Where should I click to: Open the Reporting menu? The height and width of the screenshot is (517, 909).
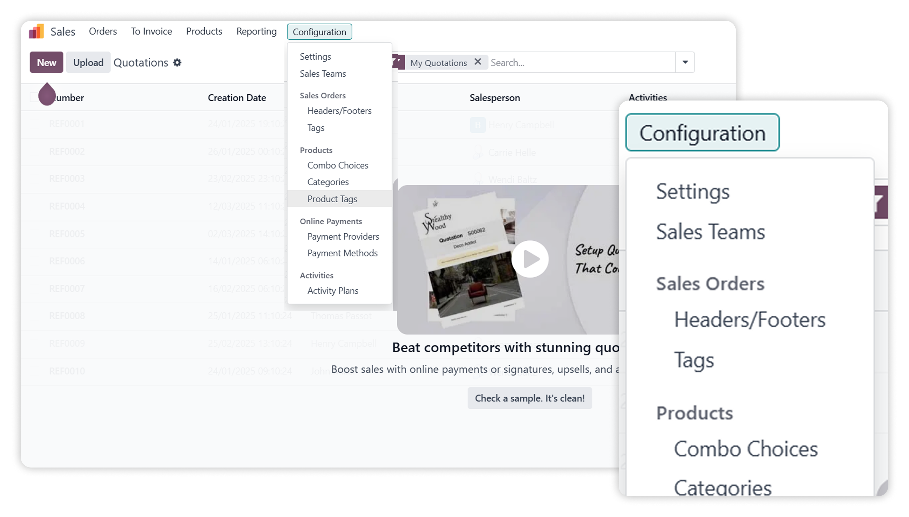click(257, 31)
